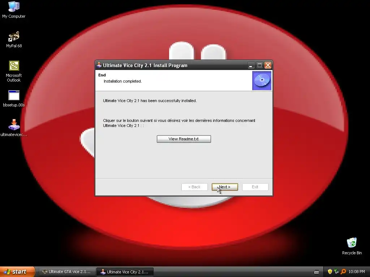Switch to Ultimate GTA vice 2.1 taskbar item
The width and height of the screenshot is (370, 277).
(x=67, y=272)
